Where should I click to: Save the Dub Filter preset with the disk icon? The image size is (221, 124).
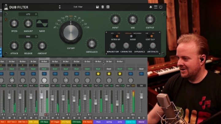97,7
